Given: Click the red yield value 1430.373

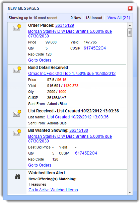Looking at the screenshot, I should pyautogui.click(x=71, y=86).
